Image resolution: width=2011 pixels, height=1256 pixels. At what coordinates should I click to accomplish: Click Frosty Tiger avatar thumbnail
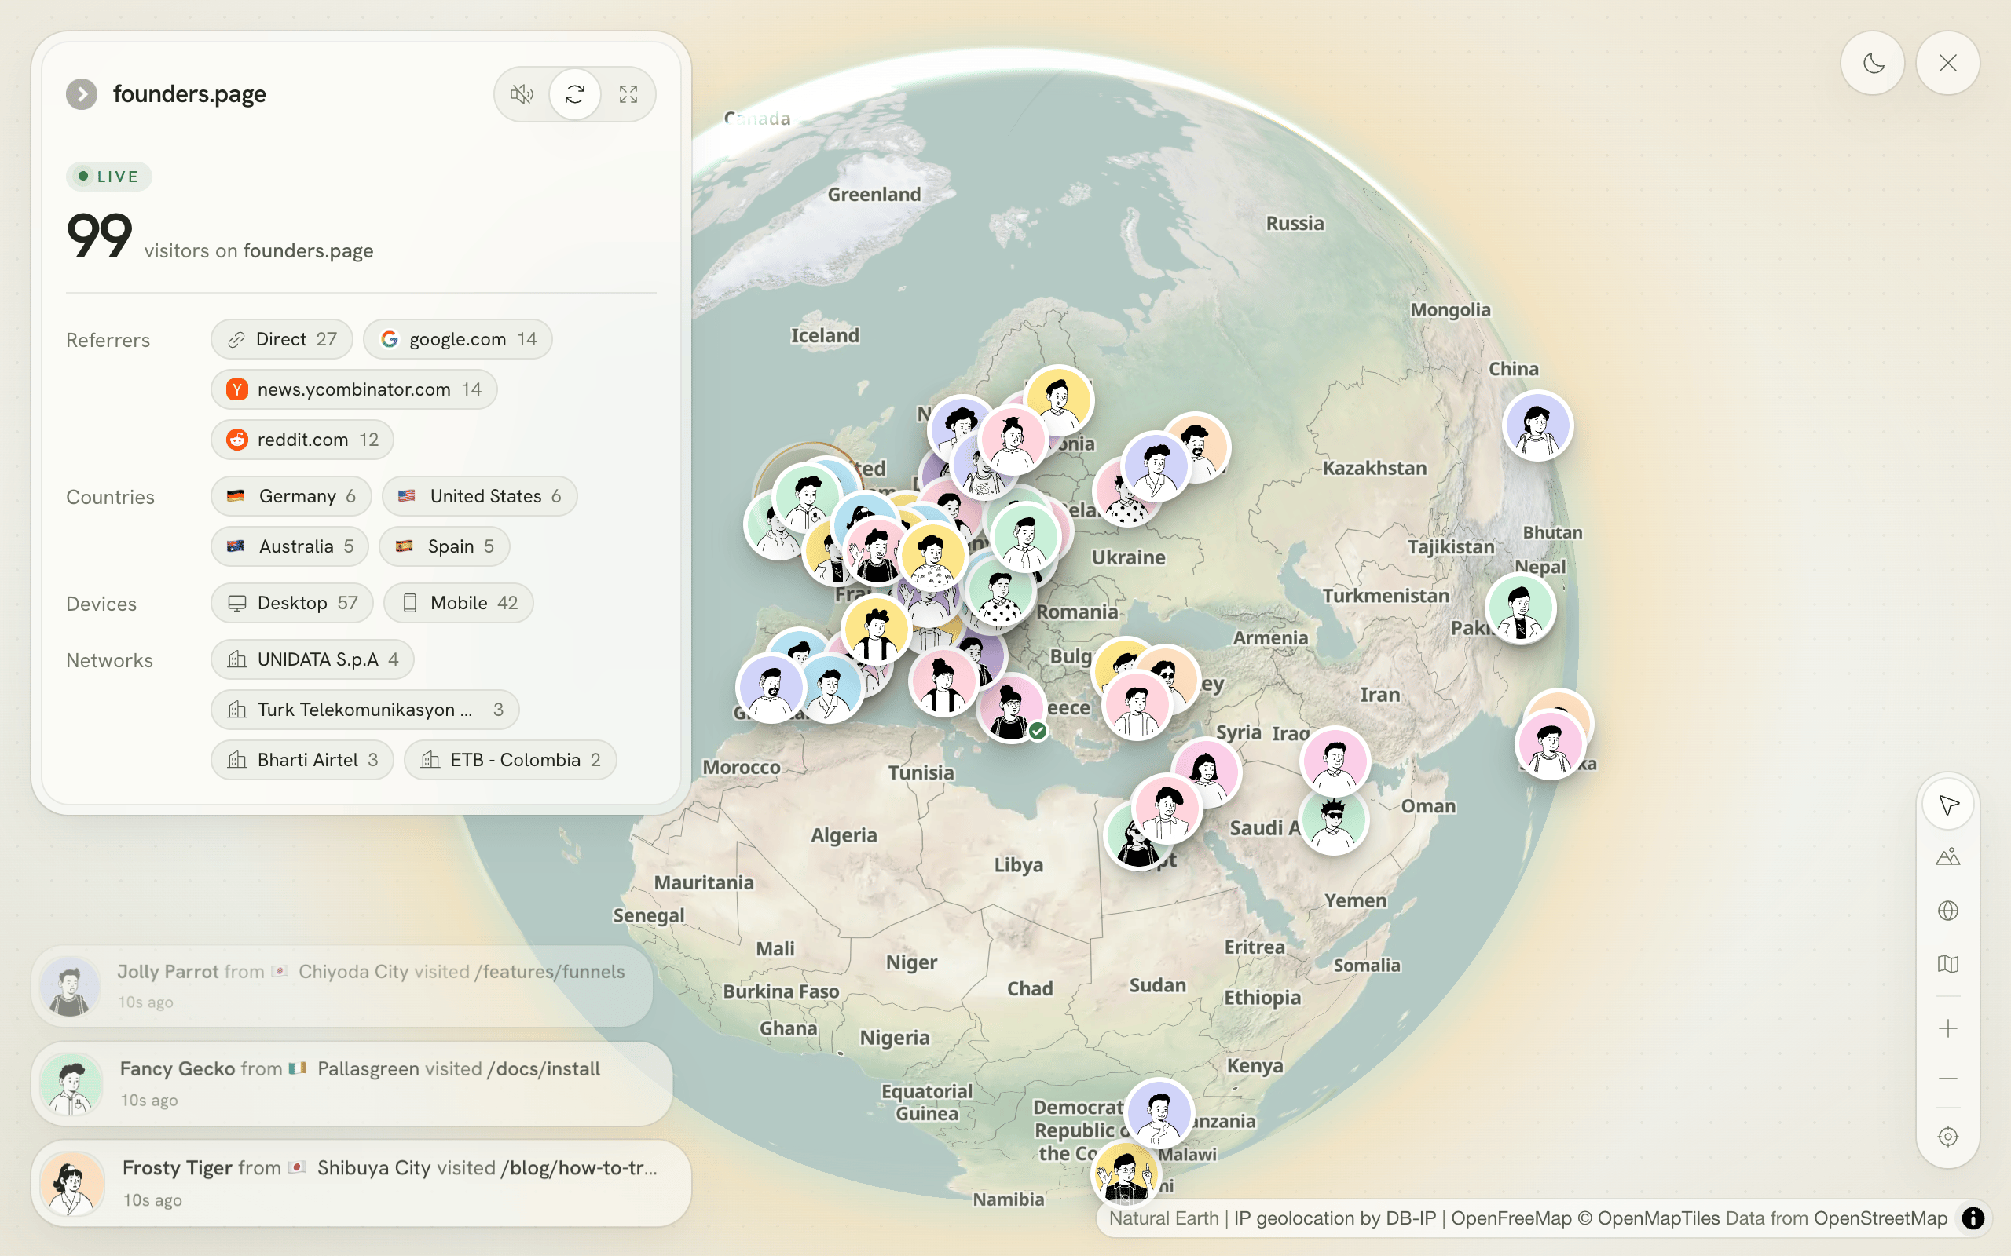pos(72,1183)
